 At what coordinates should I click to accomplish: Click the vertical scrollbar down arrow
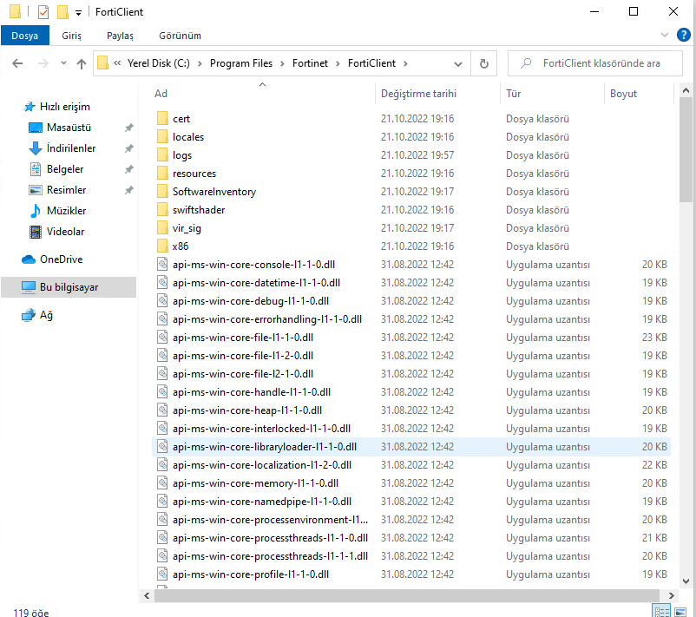[686, 581]
